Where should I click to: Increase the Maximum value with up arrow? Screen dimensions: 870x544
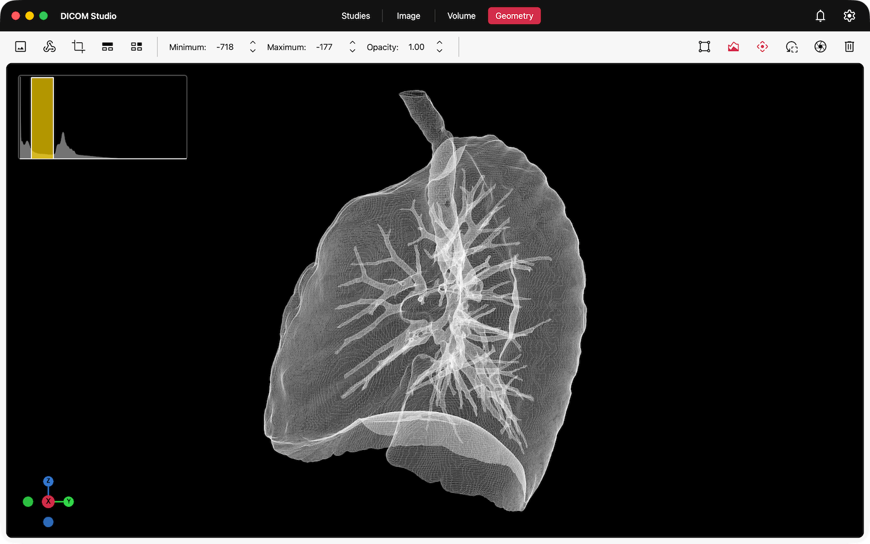(352, 43)
